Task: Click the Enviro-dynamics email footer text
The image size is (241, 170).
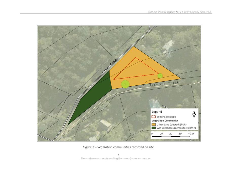Action: 116,159
